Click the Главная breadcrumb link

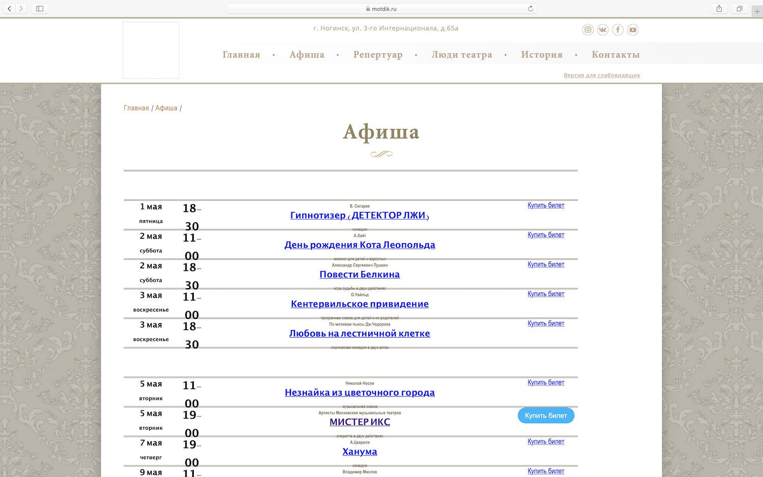coord(136,108)
